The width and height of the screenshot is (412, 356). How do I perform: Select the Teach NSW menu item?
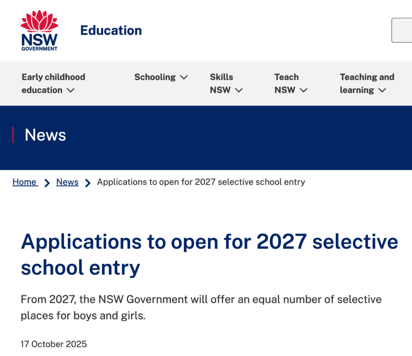286,84
